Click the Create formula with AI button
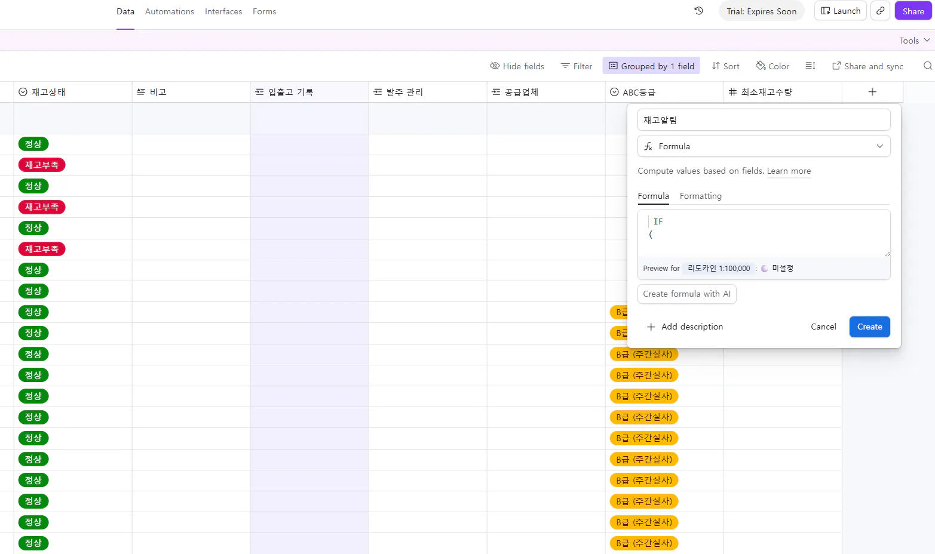935x554 pixels. click(x=686, y=294)
